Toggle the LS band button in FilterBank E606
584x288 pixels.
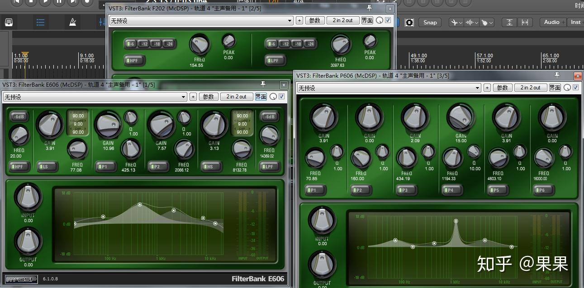click(47, 166)
